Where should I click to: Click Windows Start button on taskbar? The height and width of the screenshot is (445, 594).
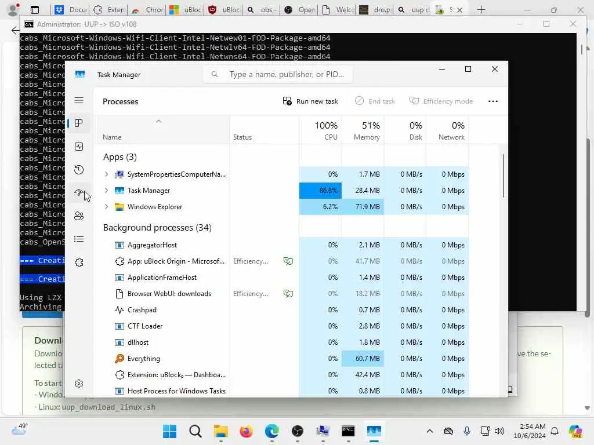[169, 431]
